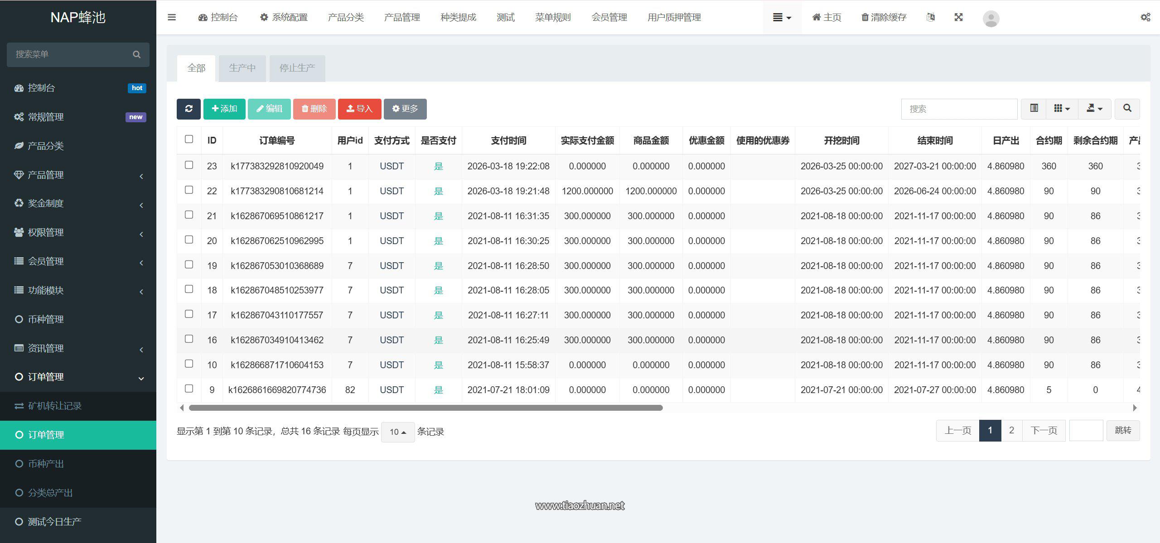Toggle sidebar with hamburger menu icon
This screenshot has height=543, width=1160.
coord(172,17)
